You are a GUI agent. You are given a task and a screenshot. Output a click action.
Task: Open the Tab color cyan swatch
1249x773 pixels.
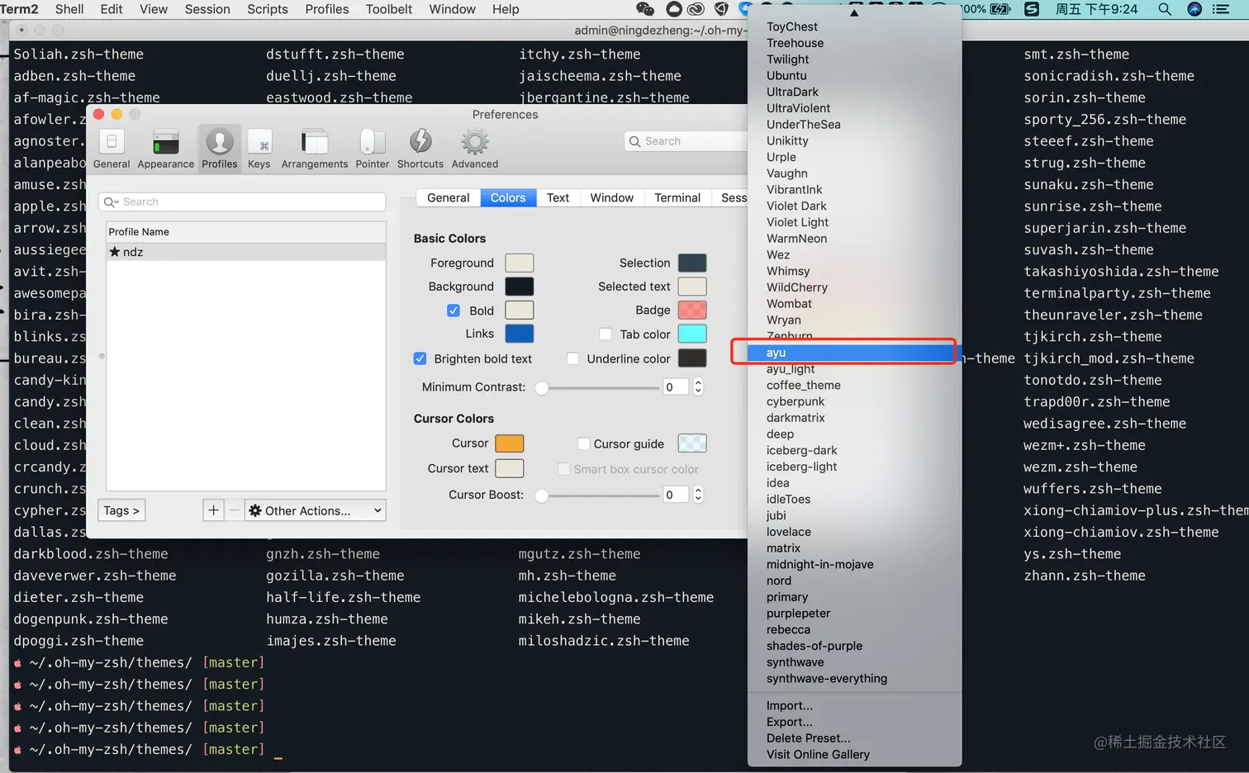(692, 334)
